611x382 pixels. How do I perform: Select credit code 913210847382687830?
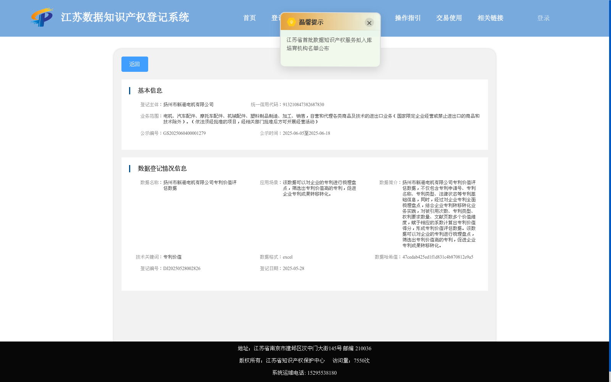pyautogui.click(x=303, y=105)
